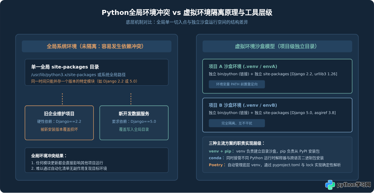The height and width of the screenshot is (193, 374).
Task: Click the 旧企业维护项目 card title
Action: (x=59, y=114)
